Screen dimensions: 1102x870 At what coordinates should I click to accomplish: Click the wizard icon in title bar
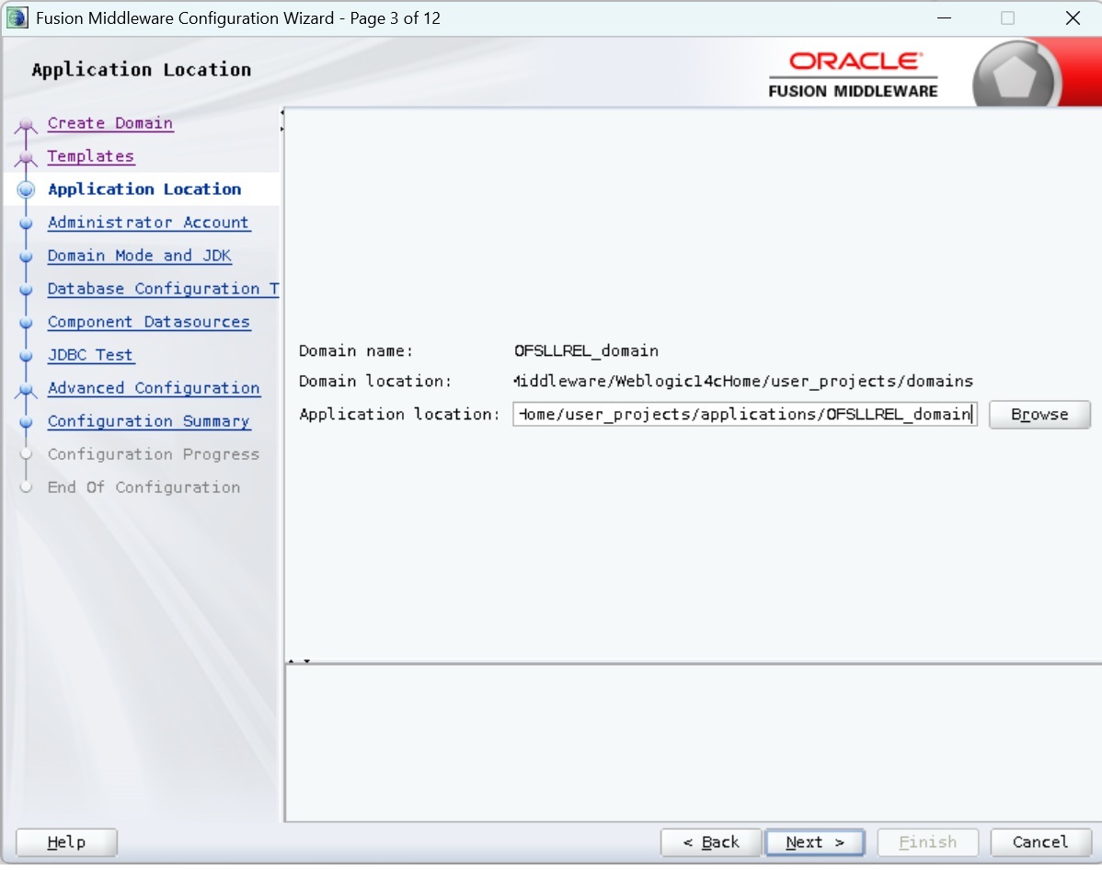click(17, 17)
